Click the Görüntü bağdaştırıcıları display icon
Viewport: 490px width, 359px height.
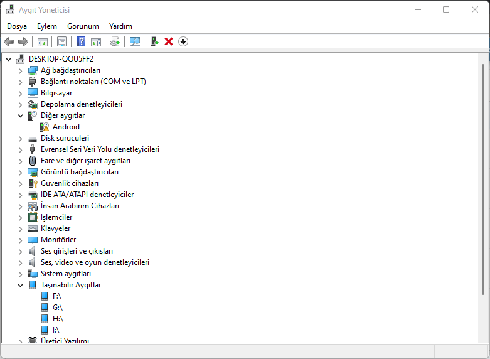[x=33, y=172]
